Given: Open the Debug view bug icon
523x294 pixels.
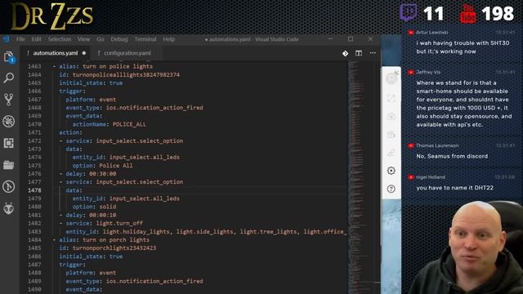Looking at the screenshot, I should [x=9, y=122].
